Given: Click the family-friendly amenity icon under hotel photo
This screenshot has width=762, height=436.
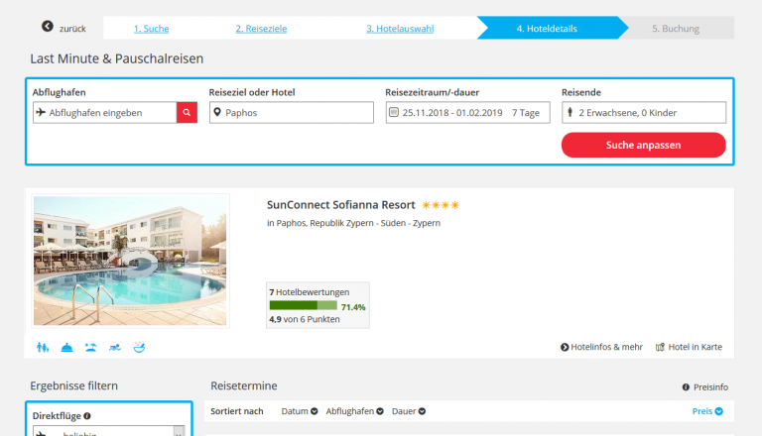Looking at the screenshot, I should (x=43, y=347).
